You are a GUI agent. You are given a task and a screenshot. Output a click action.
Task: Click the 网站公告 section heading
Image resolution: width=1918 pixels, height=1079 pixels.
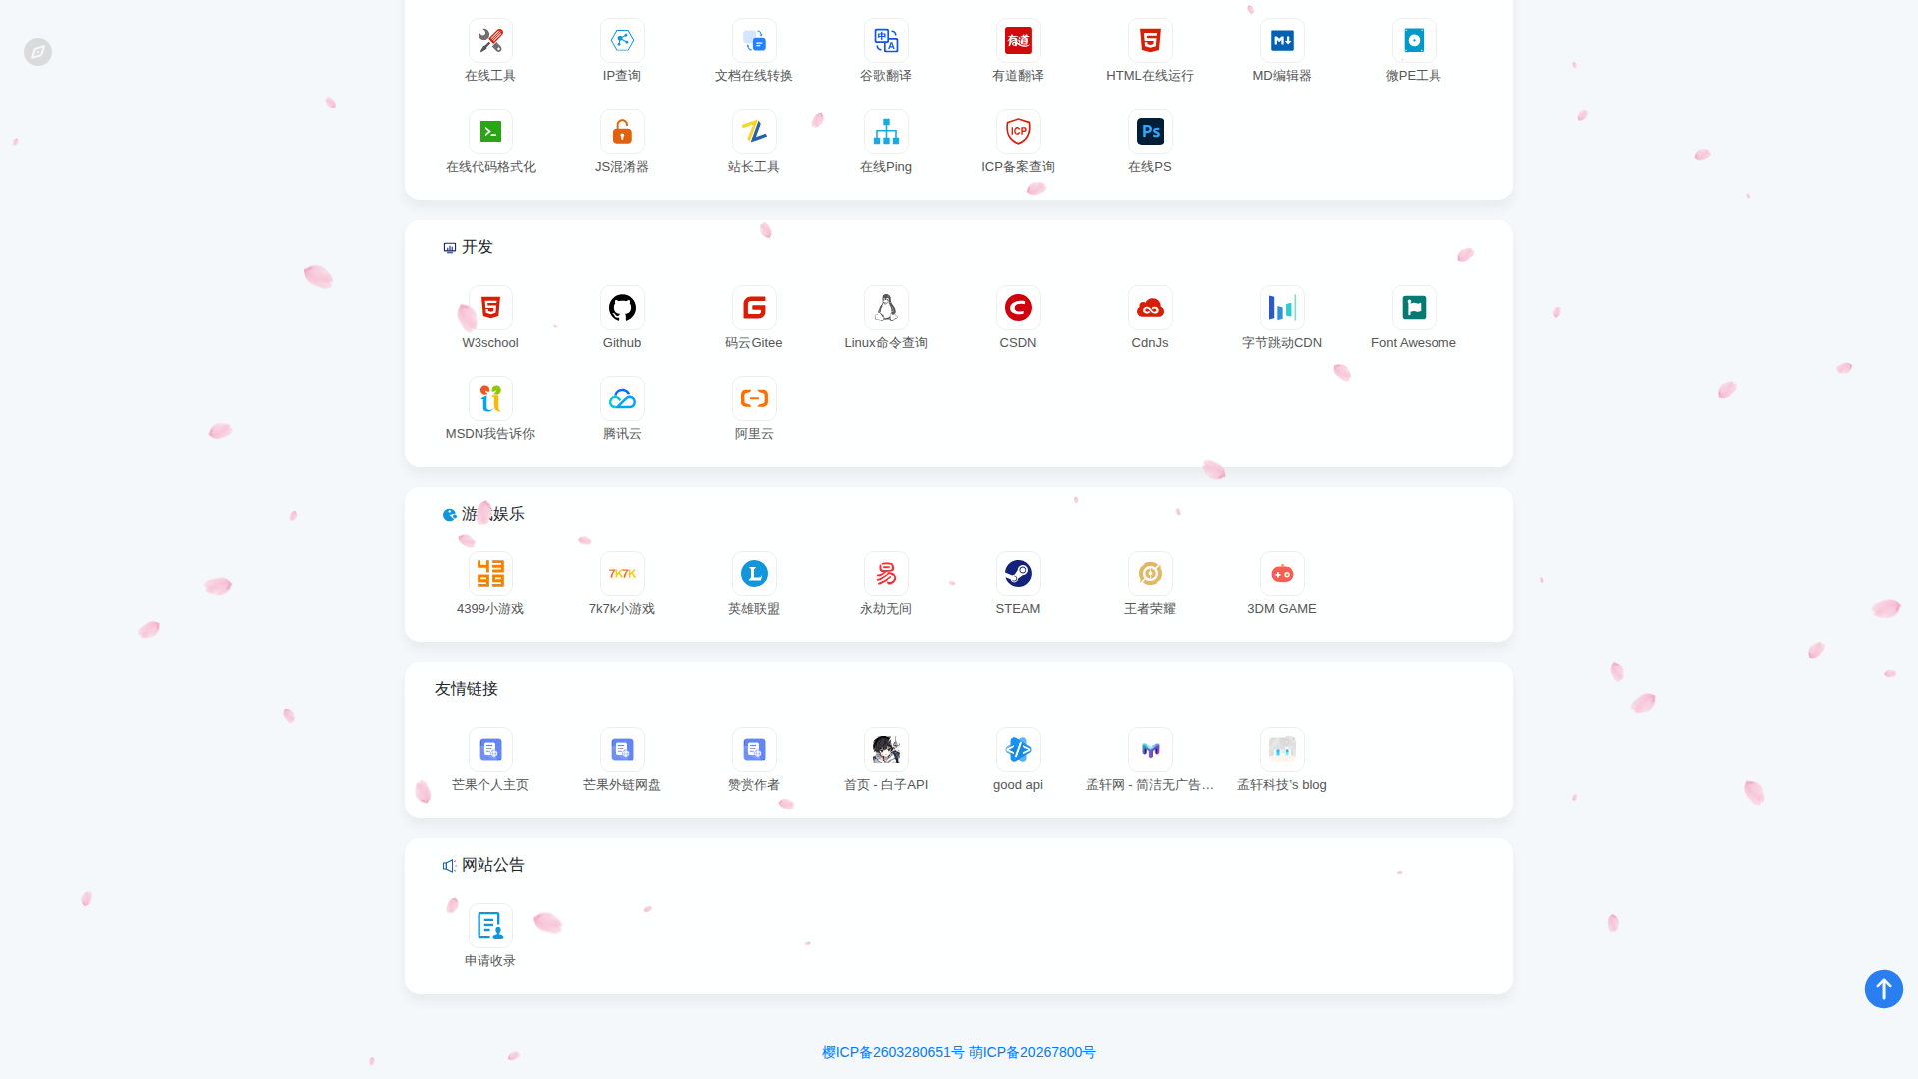pyautogui.click(x=492, y=865)
